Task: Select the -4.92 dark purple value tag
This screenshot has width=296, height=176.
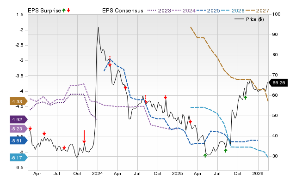Action: click(18, 120)
